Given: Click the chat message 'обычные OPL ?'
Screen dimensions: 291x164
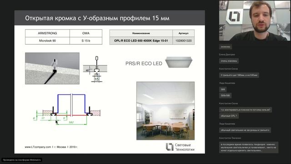Looking at the screenshot, I should click(x=229, y=116).
